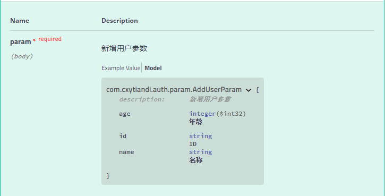
Task: Click the 'ID' description text
Action: [193, 144]
